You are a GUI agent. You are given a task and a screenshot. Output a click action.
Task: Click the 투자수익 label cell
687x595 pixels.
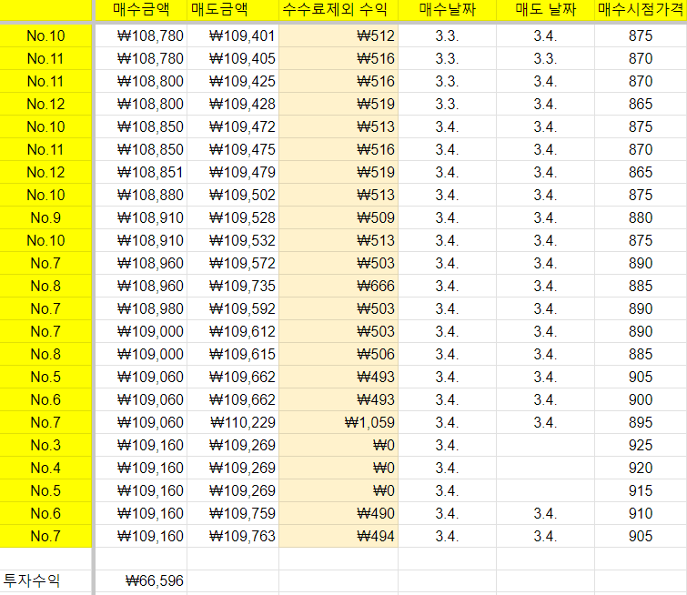45,581
